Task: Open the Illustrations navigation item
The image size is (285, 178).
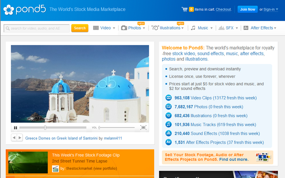Action: [x=170, y=28]
